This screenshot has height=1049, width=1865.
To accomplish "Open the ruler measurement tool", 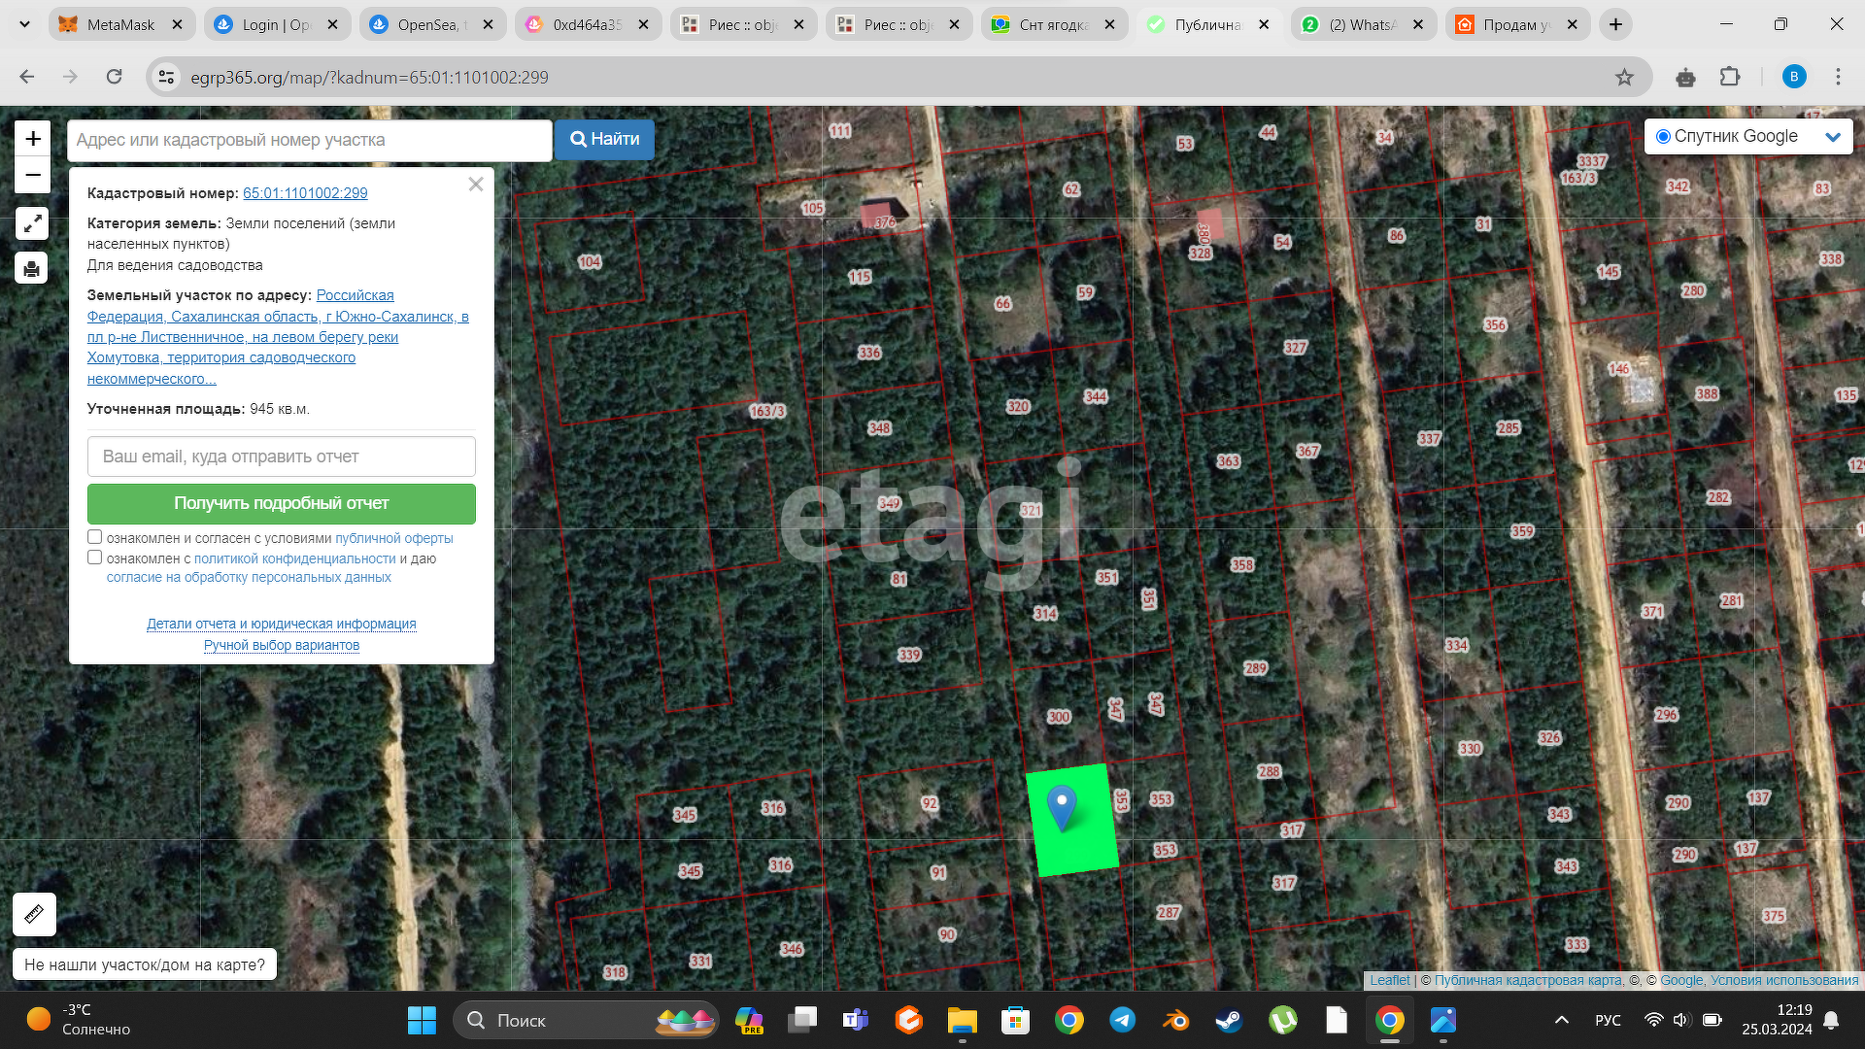I will coord(34,914).
